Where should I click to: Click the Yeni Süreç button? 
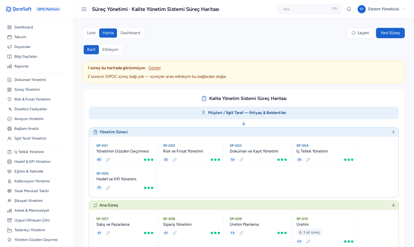tap(390, 33)
